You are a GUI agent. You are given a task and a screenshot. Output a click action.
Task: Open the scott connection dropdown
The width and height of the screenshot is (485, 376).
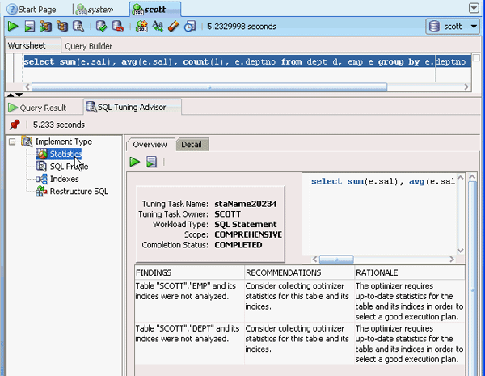(x=474, y=27)
